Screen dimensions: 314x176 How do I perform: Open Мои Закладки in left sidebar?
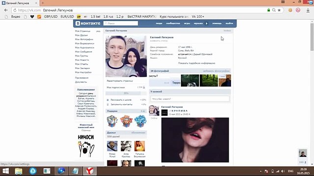tap(82, 68)
